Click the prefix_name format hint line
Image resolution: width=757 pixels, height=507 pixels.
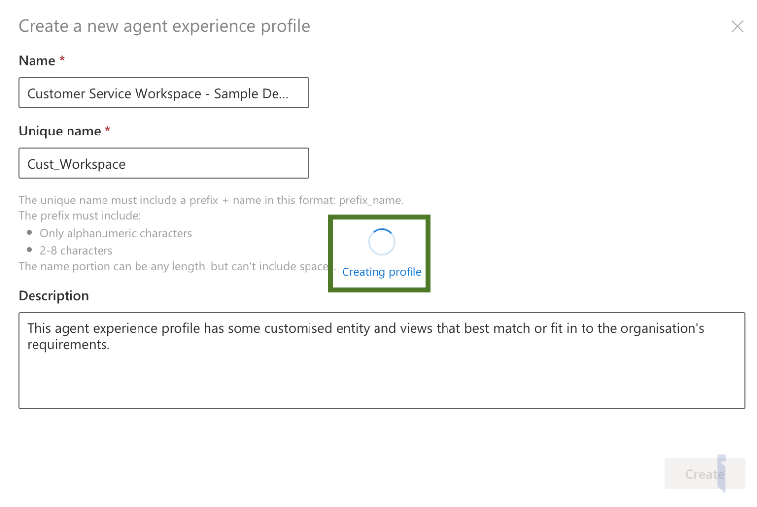[210, 200]
